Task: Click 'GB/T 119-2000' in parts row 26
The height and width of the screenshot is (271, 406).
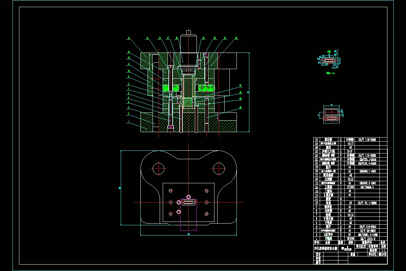Action: [367, 140]
